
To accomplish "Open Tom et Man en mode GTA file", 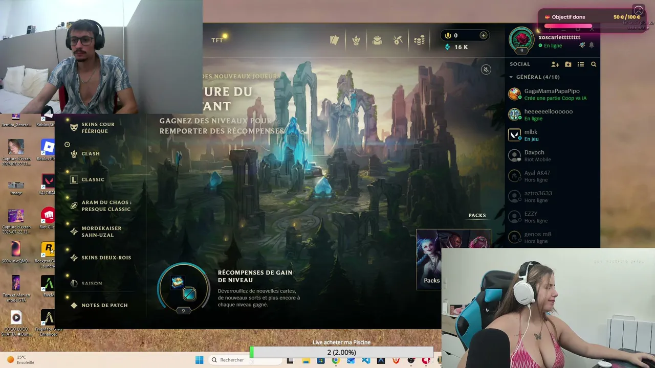I will (x=16, y=289).
